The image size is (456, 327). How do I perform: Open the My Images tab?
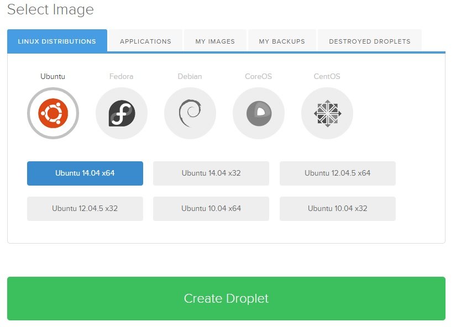215,41
